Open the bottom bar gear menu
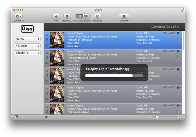 47,117
